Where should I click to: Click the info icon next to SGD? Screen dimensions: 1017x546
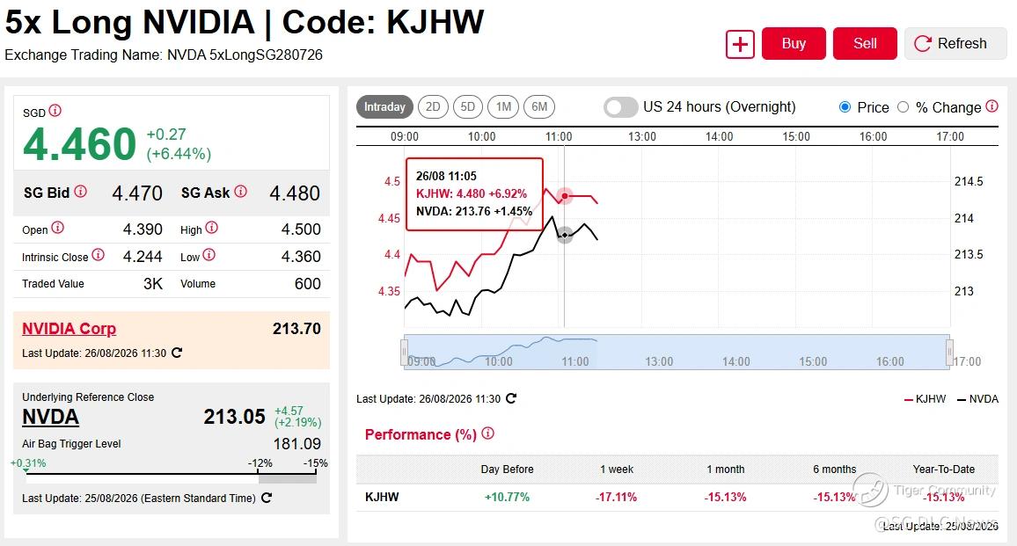pyautogui.click(x=55, y=111)
